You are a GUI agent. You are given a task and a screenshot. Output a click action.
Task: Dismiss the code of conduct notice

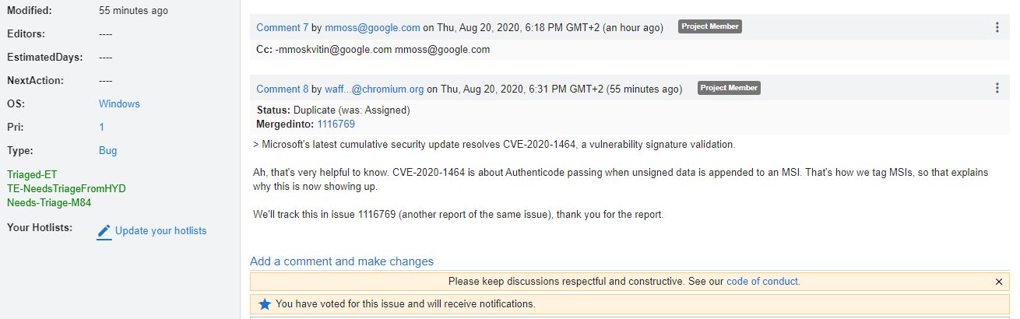coord(999,282)
